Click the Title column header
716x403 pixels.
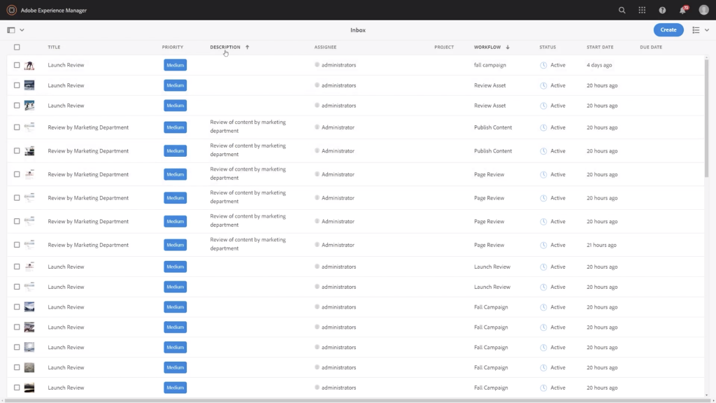point(54,47)
